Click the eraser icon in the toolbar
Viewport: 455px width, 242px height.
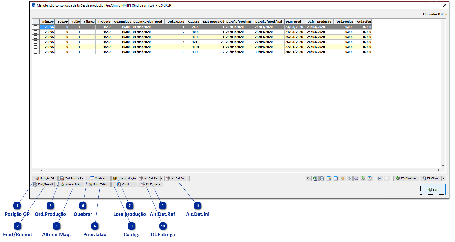point(349,178)
